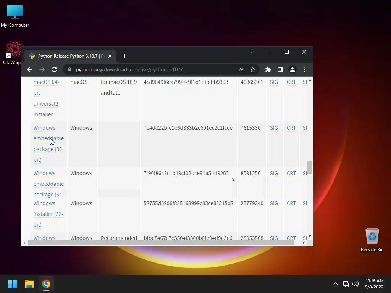The height and width of the screenshot is (293, 391).
Task: Download Windows embeddable package (64-bit)
Action: (48, 184)
